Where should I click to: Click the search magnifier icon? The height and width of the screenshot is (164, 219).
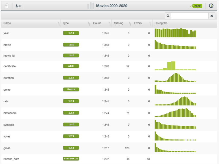(x=168, y=16)
